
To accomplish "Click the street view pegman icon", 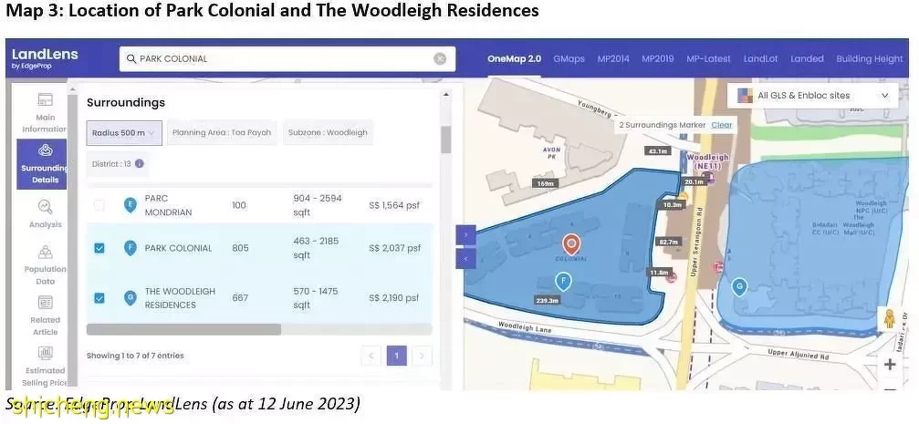I will pos(889,320).
